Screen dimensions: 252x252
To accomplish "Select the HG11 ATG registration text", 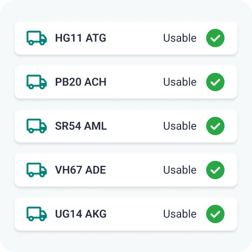I will 81,38.
